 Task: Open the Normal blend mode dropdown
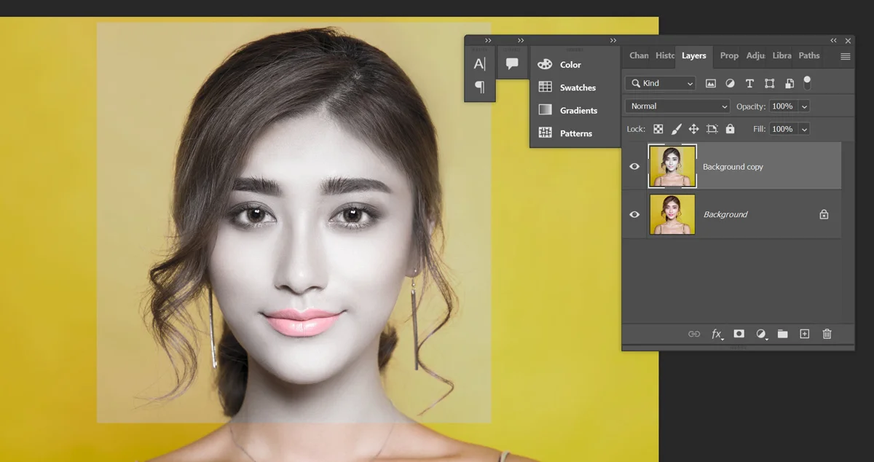[x=677, y=106]
